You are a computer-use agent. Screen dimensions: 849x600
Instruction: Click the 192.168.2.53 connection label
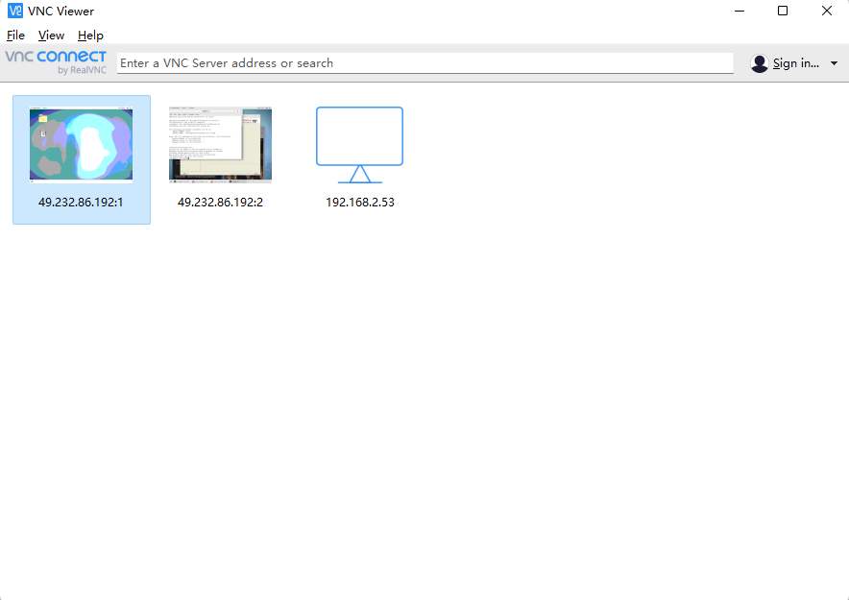point(359,203)
